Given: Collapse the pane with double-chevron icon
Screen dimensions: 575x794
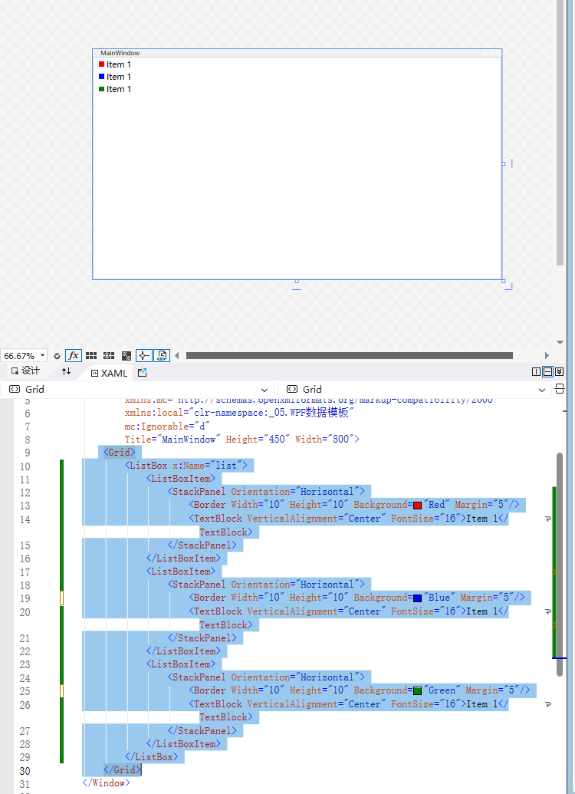Looking at the screenshot, I should point(560,371).
